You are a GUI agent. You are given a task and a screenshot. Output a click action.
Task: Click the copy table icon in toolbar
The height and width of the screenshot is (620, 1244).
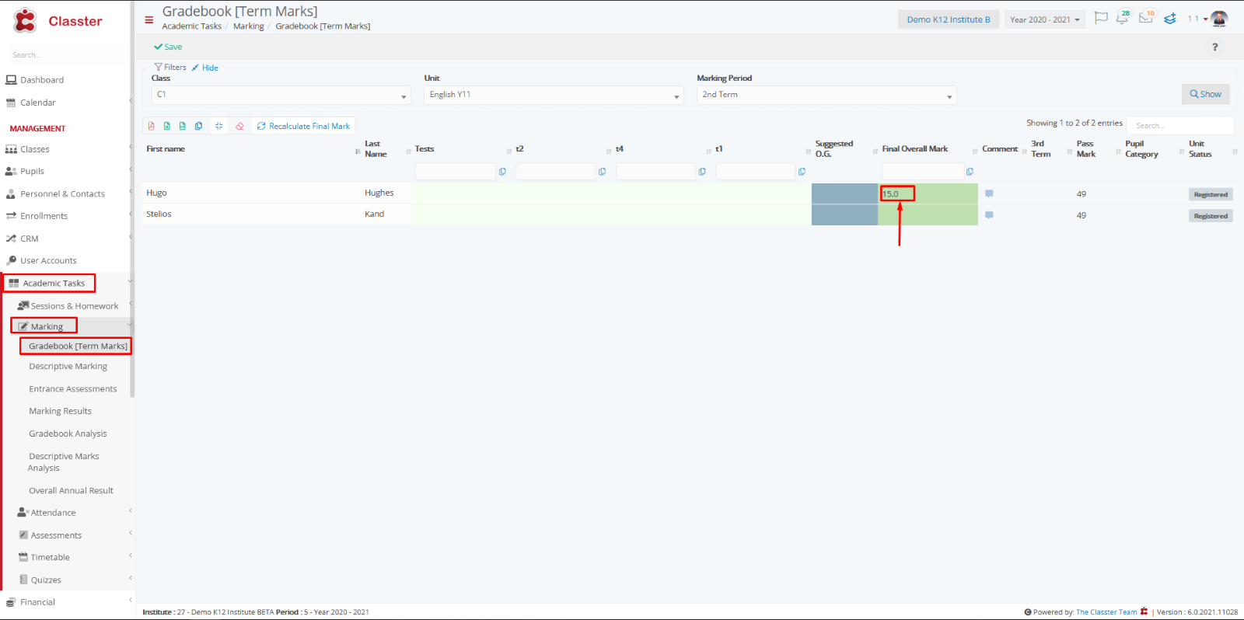(198, 126)
